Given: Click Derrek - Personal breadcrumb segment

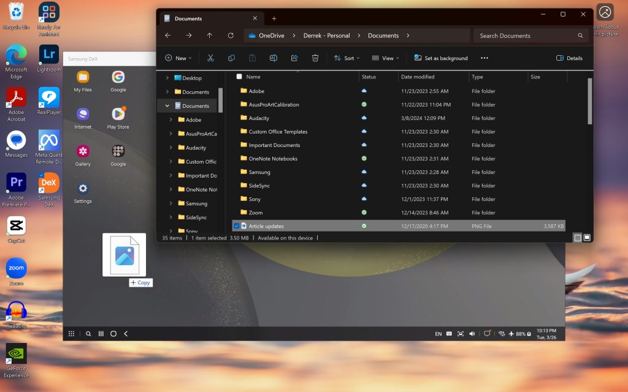Looking at the screenshot, I should (326, 36).
